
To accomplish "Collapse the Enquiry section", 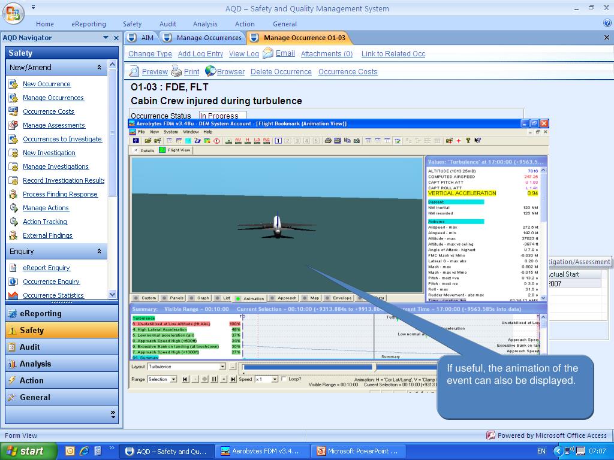I will click(x=99, y=251).
